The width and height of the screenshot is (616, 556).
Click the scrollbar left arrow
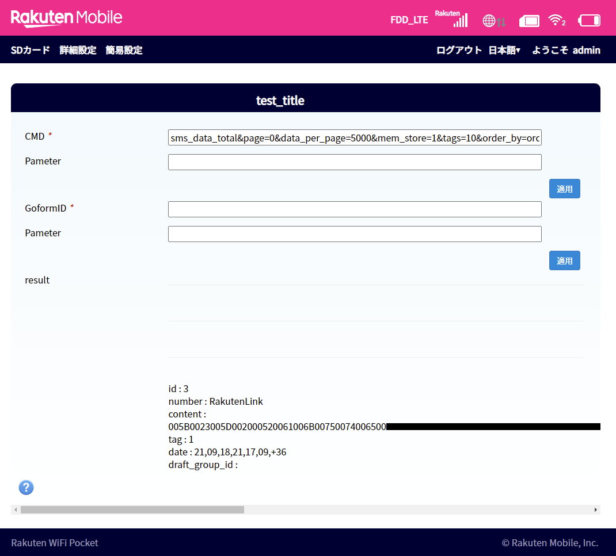(x=16, y=509)
